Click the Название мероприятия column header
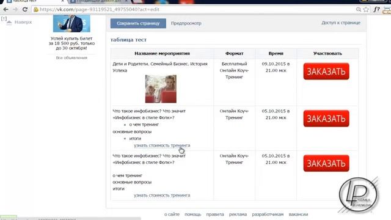This screenshot has width=391, height=220. pyautogui.click(x=162, y=53)
